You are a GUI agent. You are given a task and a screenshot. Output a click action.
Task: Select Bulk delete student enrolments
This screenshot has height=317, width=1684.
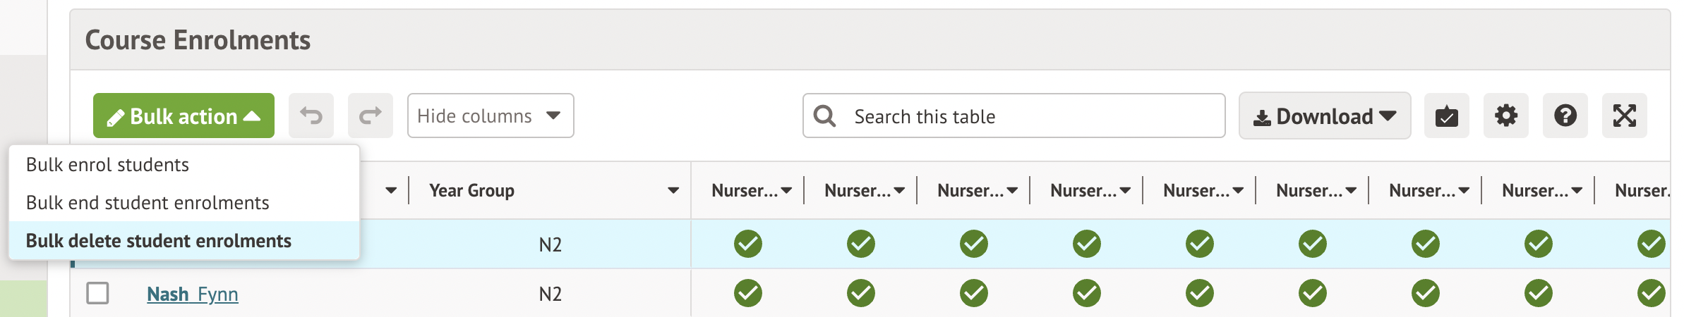pos(158,241)
